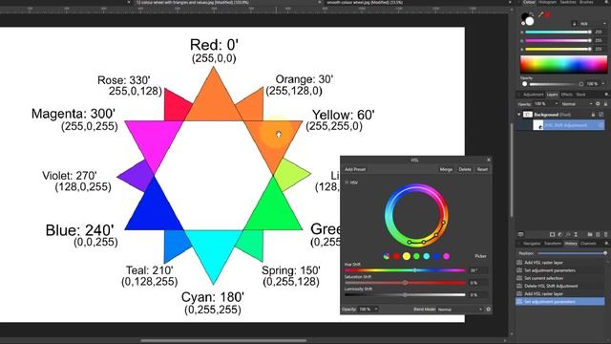Click the Reset button in HSL dialog

482,169
